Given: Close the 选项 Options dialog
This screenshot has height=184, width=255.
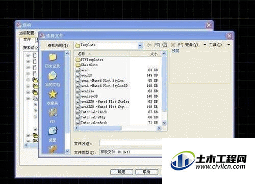Looking at the screenshot, I should (x=209, y=25).
